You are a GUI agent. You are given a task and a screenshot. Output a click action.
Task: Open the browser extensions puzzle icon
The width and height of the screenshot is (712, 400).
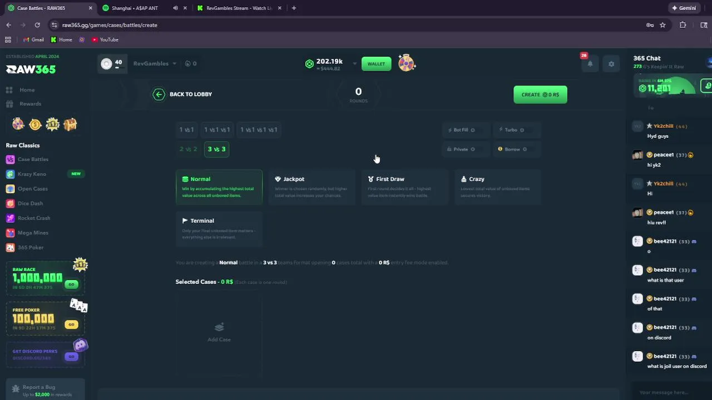tap(683, 25)
